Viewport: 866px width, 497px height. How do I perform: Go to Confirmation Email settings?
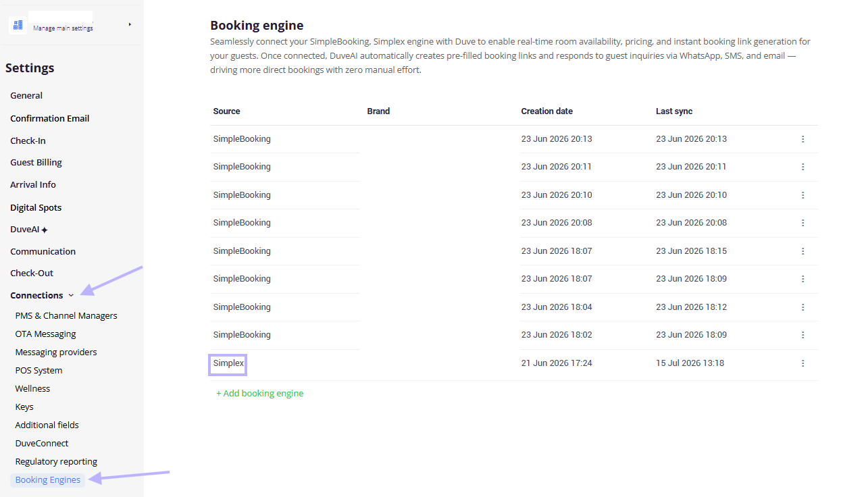(x=50, y=118)
